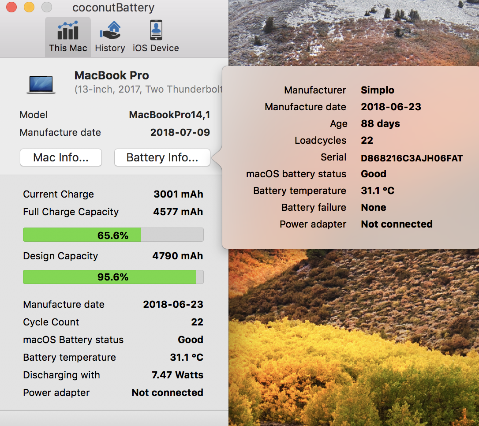Image resolution: width=479 pixels, height=426 pixels.
Task: Click the 65.6% charge progress bar
Action: click(113, 235)
